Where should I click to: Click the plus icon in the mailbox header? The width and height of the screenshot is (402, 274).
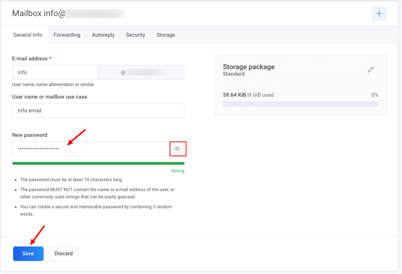pos(379,13)
